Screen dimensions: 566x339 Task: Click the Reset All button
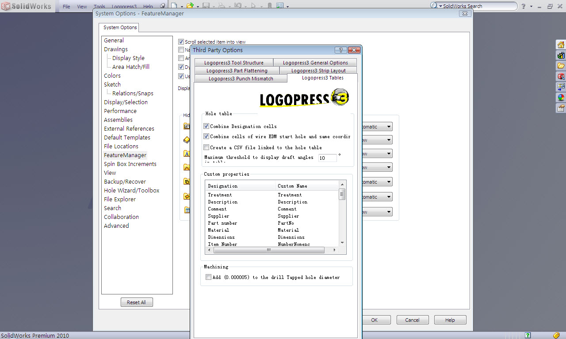pos(136,302)
